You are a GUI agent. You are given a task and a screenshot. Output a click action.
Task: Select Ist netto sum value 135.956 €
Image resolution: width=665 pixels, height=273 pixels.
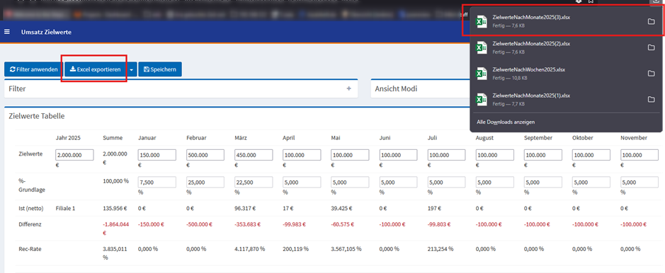115,208
